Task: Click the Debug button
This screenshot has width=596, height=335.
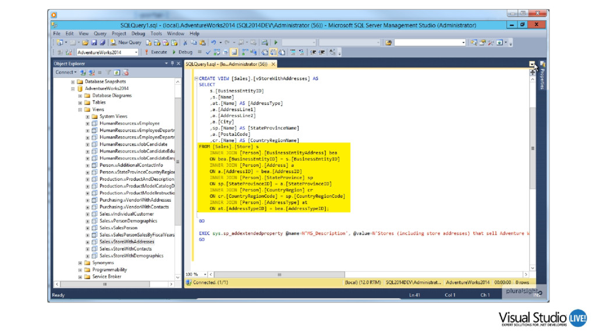Action: pyautogui.click(x=182, y=52)
